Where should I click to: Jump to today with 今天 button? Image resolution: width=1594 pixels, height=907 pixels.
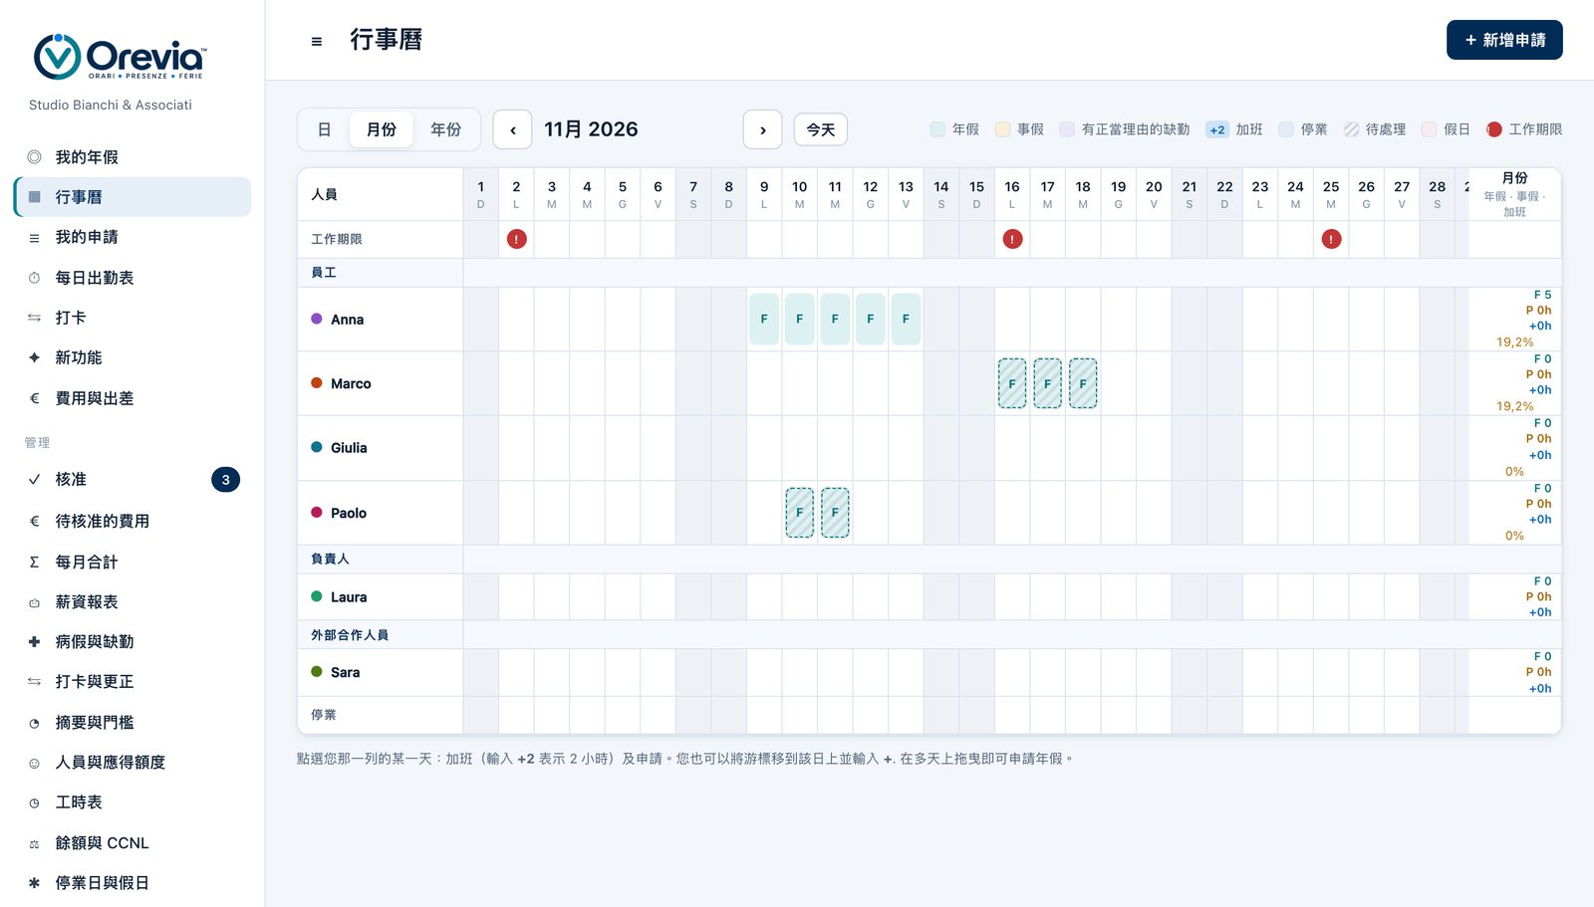pyautogui.click(x=821, y=129)
